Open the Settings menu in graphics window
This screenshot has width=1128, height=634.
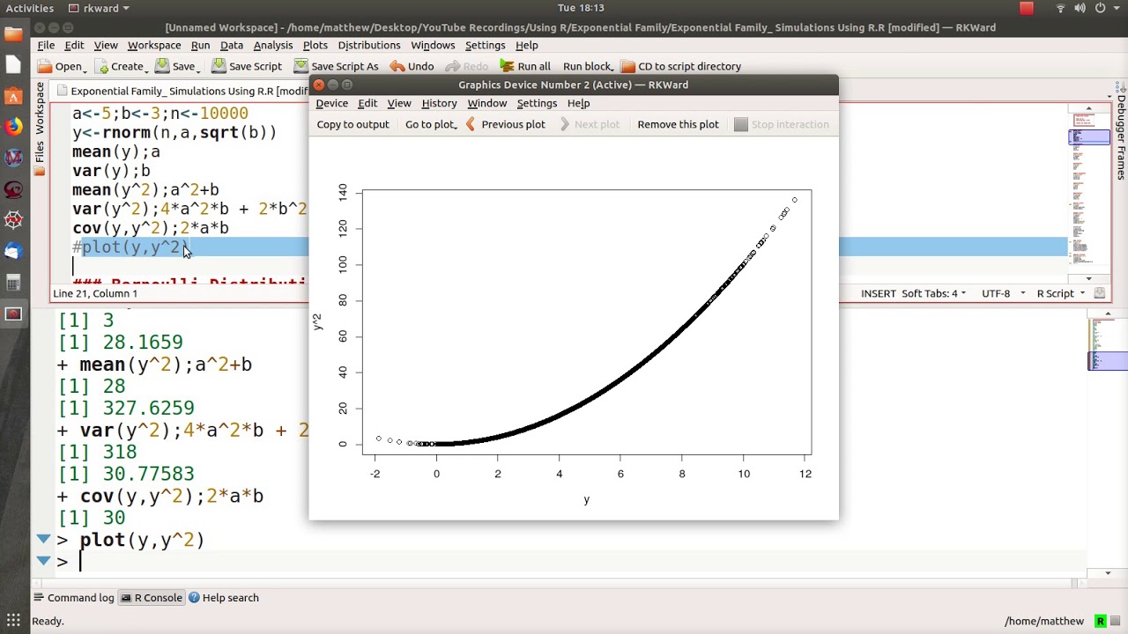tap(537, 103)
